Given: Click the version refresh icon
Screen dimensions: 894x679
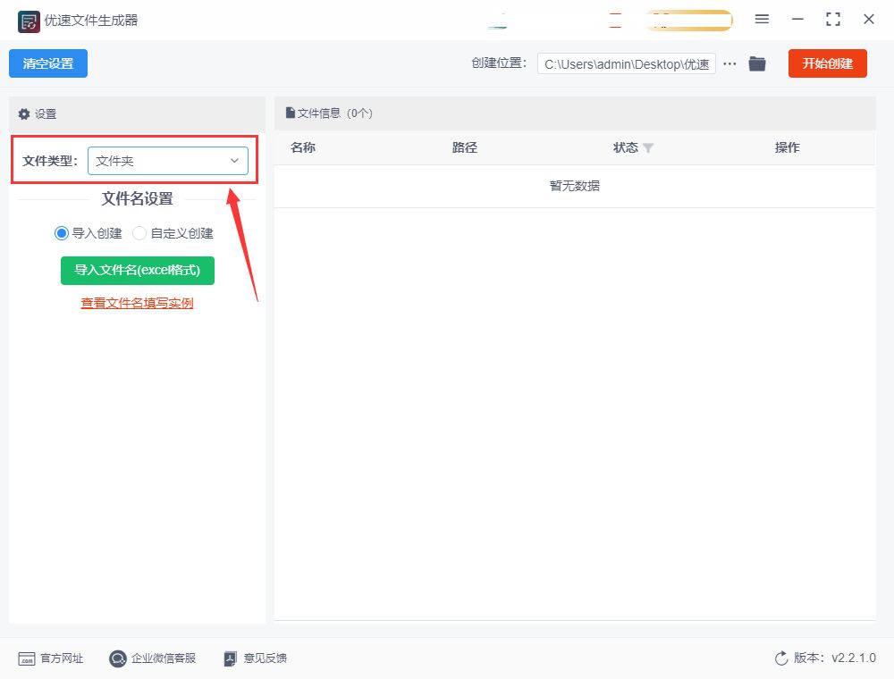Looking at the screenshot, I should 781,658.
